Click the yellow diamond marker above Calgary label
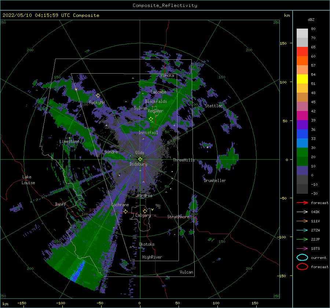The height and width of the screenshot is (308, 330). [x=145, y=211]
